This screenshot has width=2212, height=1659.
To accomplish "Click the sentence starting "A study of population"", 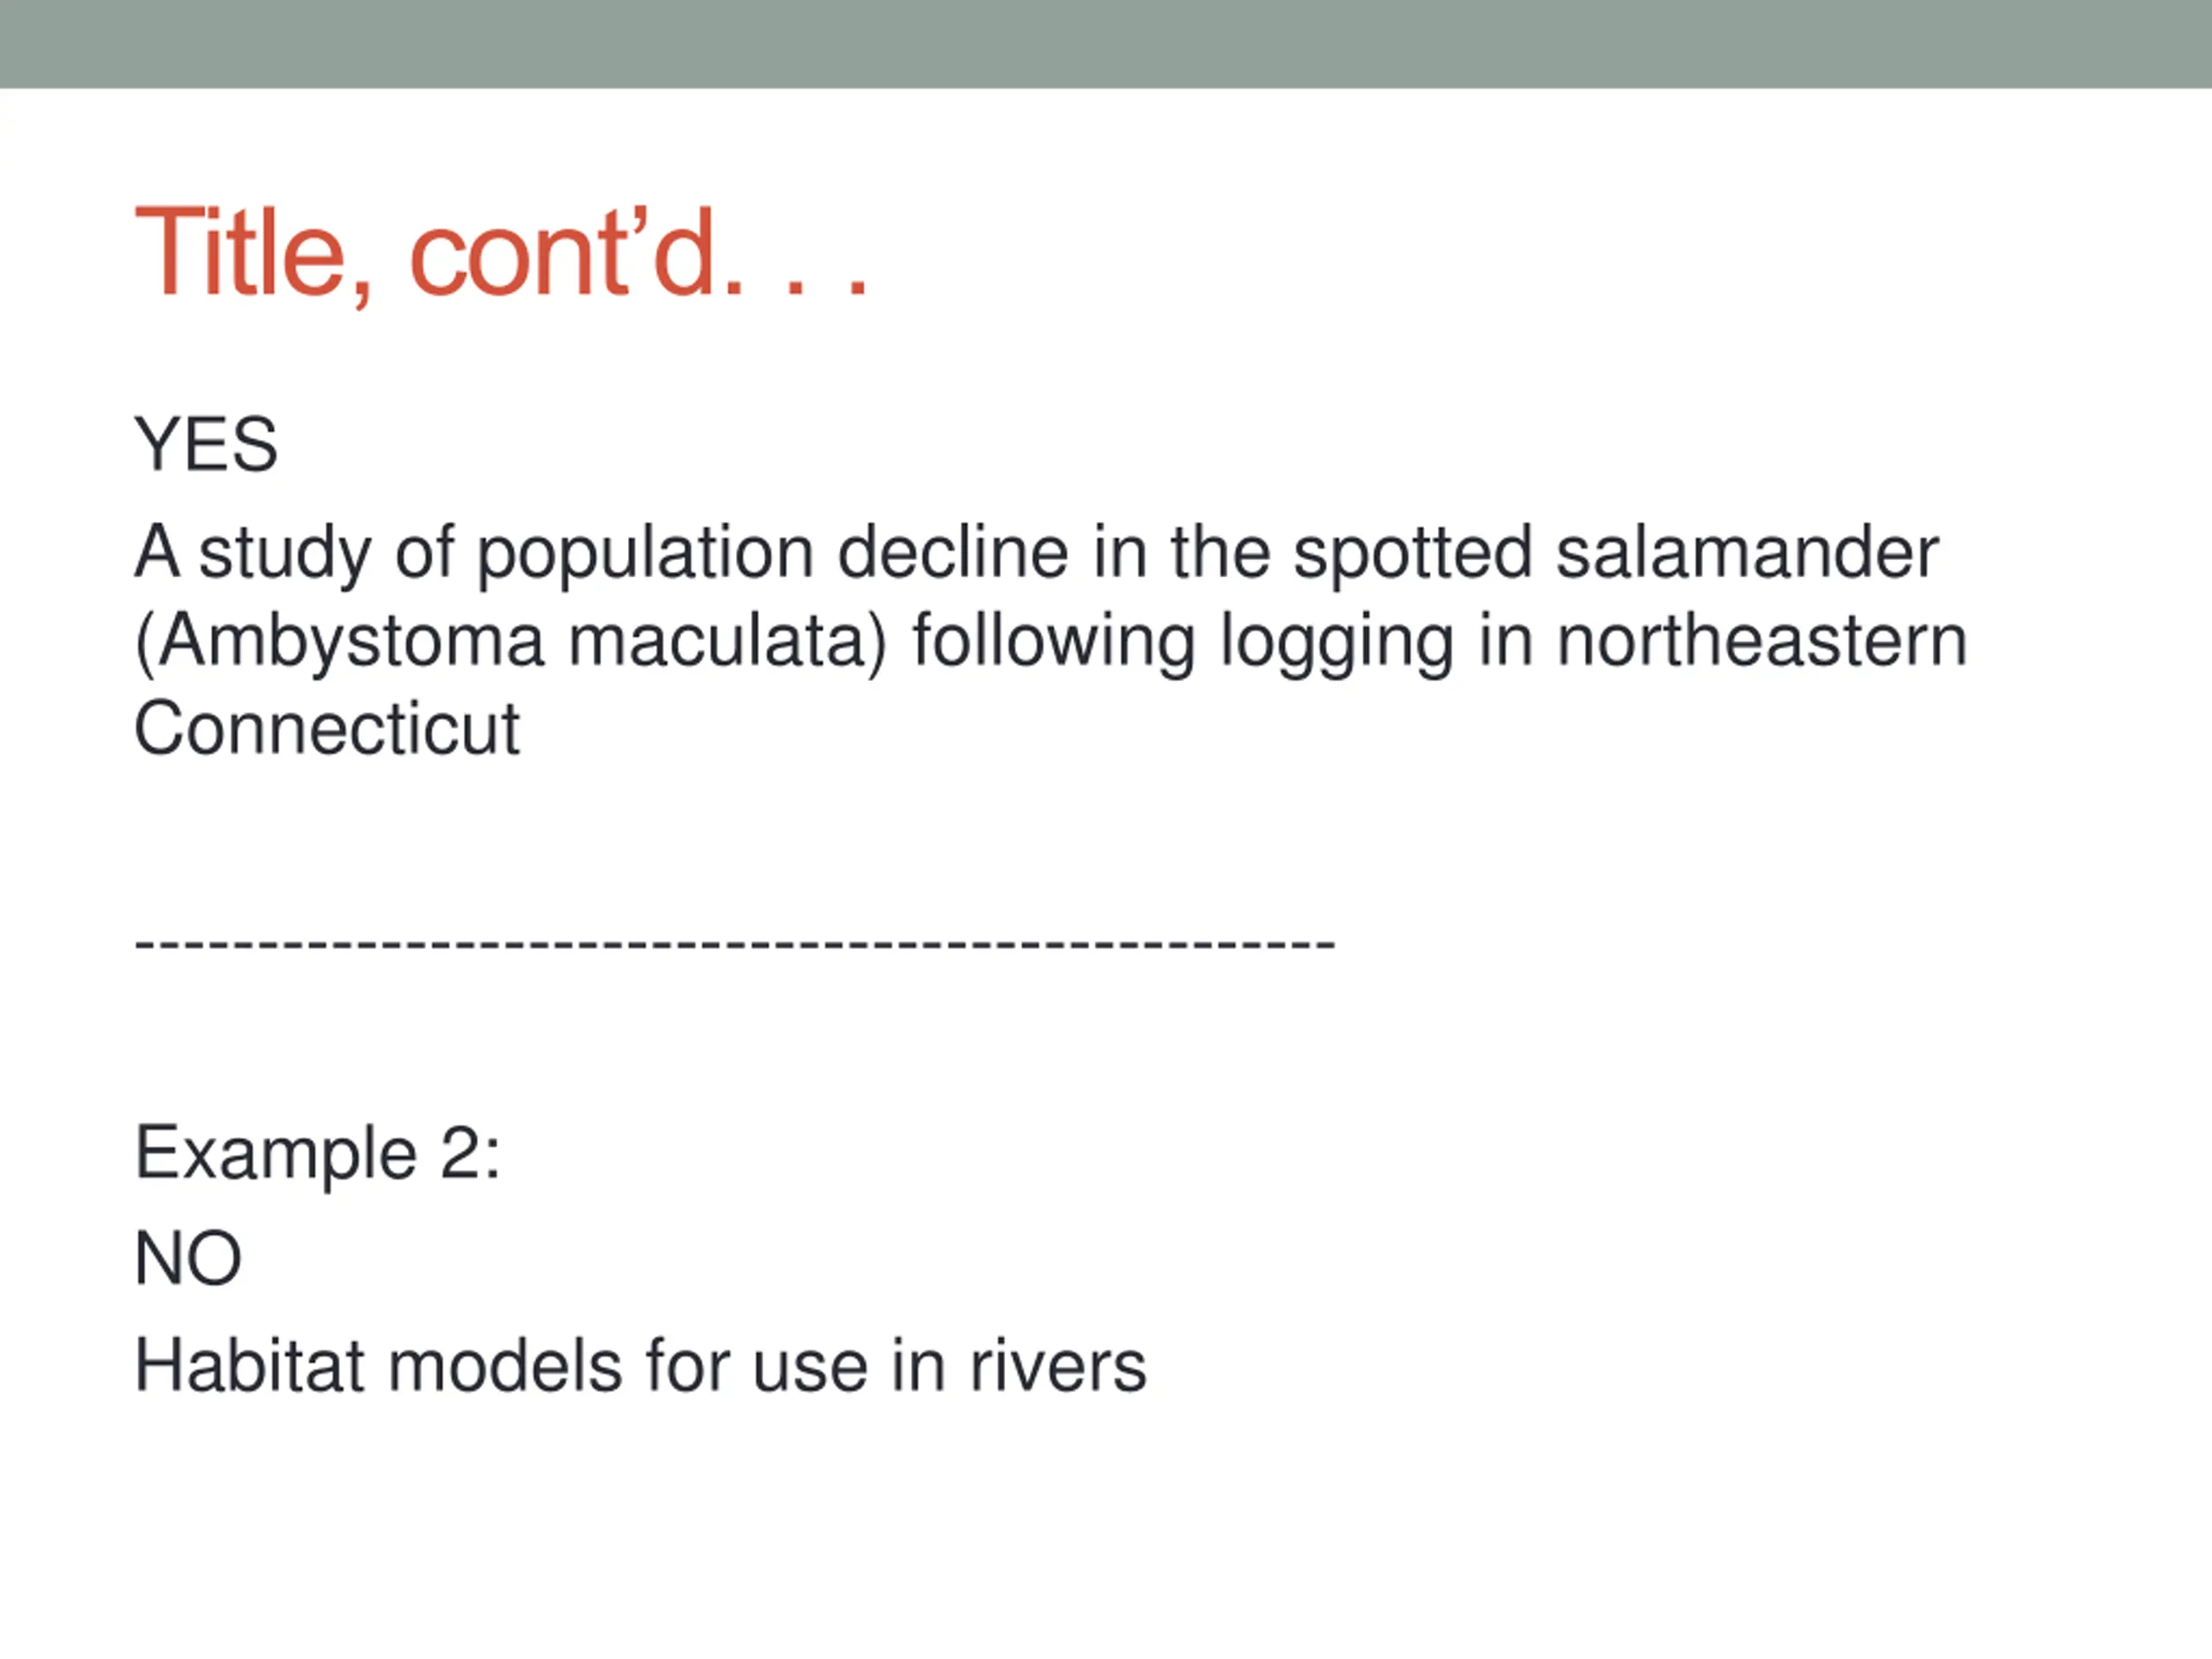I will [x=1051, y=640].
